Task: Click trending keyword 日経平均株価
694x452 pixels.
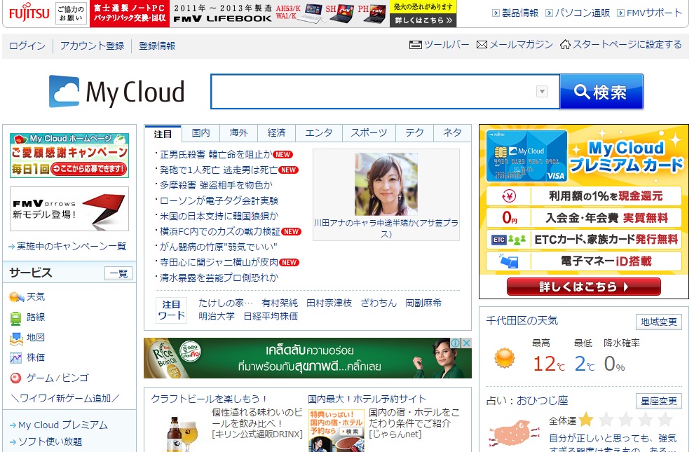Action: tap(271, 316)
